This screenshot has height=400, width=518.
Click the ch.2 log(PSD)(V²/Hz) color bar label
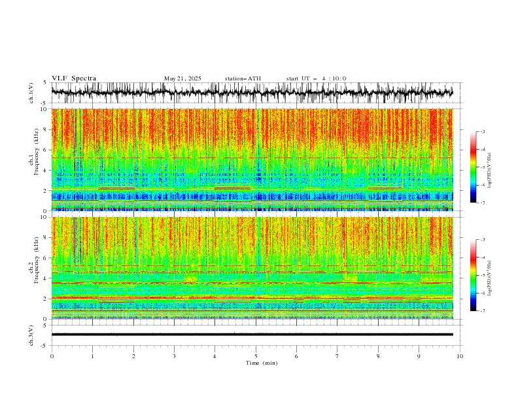coord(490,278)
